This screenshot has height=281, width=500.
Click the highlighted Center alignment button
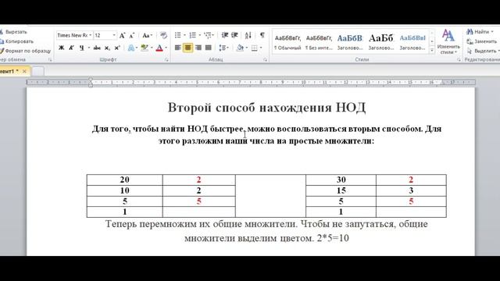tap(187, 48)
